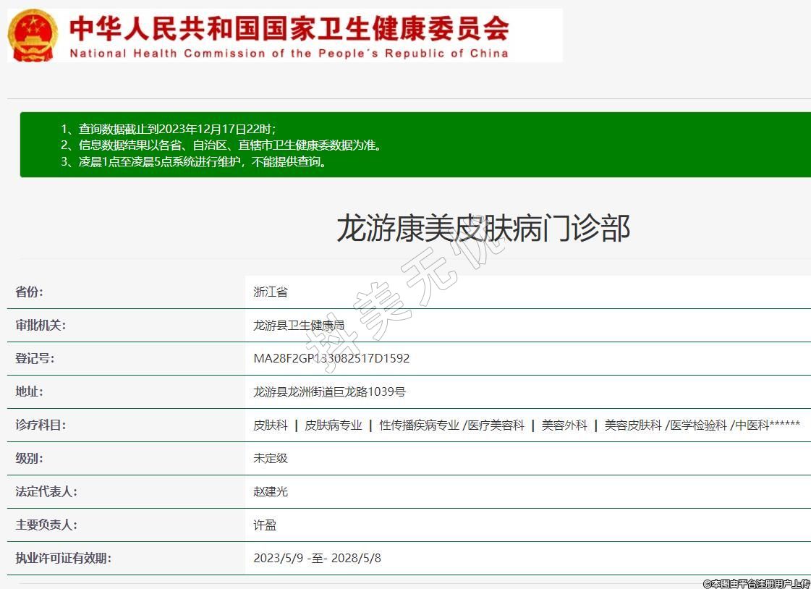Click the notice line about 卫生健康委数据为准
811x589 pixels.
point(229,145)
